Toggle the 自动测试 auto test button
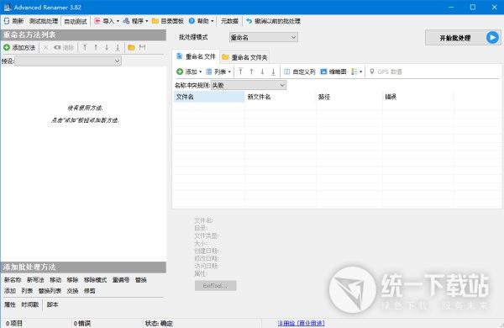504x328 pixels. tap(76, 21)
